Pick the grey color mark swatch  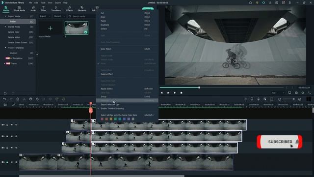[x=133, y=119]
